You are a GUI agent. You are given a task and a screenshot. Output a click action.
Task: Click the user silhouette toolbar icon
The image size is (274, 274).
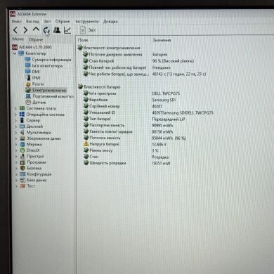tap(57, 30)
